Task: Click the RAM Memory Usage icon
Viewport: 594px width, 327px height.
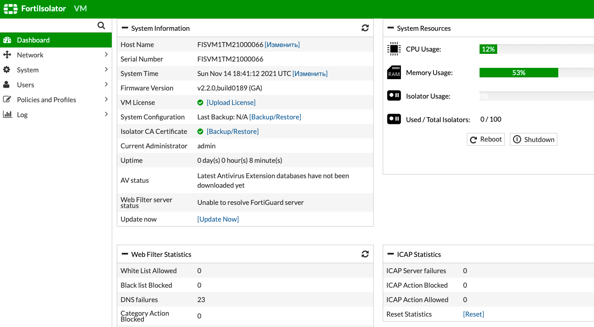Action: 394,72
